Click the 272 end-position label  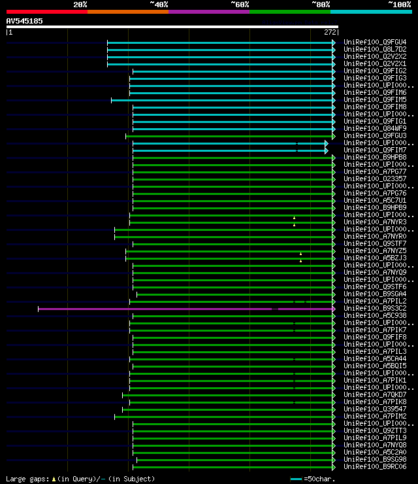(x=330, y=32)
